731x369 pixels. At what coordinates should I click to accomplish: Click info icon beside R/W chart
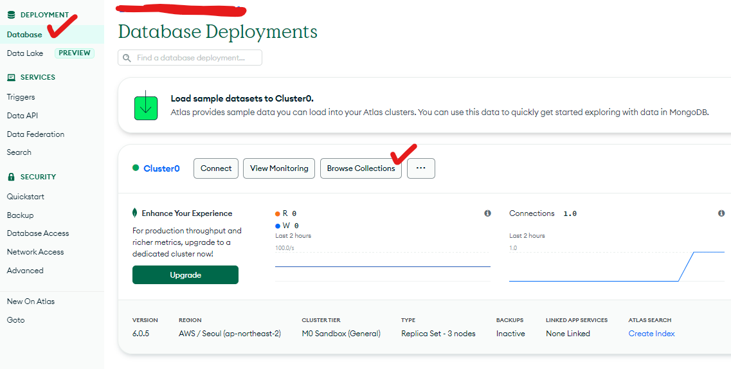[x=487, y=213]
